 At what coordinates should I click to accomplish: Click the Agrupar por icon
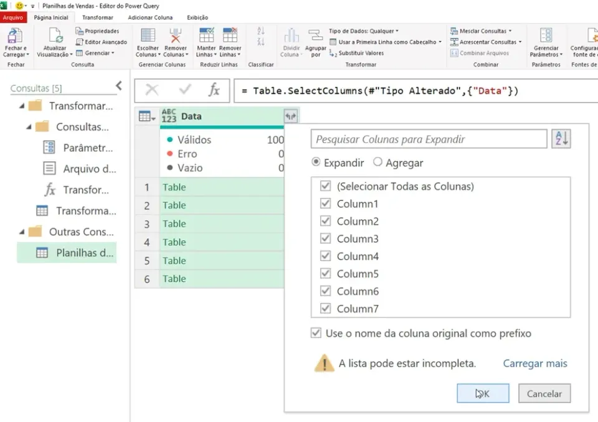point(315,35)
